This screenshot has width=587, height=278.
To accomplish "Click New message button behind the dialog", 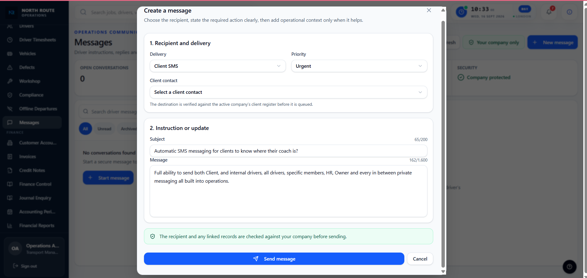I will (x=553, y=42).
